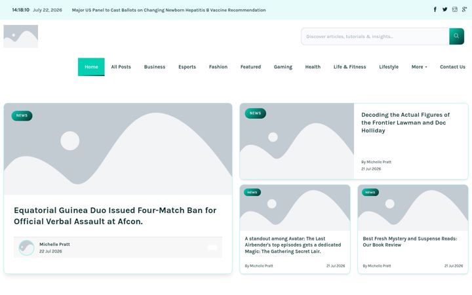Open the Avatar Last Airbender Secret Lair article
Image resolution: width=472 pixels, height=295 pixels.
[293, 245]
